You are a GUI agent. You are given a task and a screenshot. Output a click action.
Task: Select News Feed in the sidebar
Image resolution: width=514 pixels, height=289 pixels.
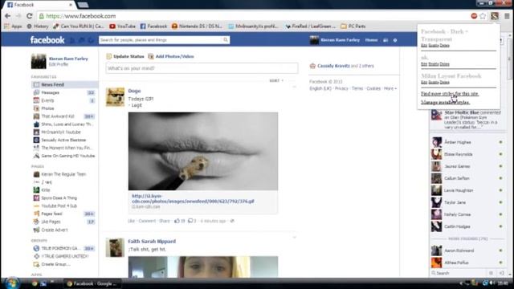pos(64,84)
